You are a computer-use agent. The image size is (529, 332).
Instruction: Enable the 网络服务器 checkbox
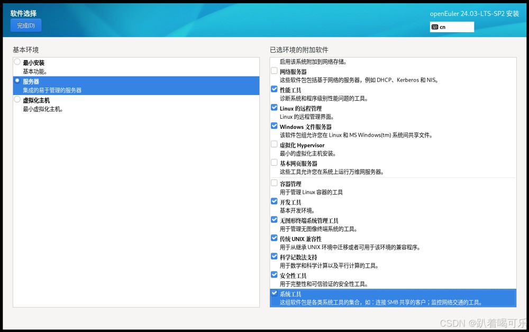point(274,71)
